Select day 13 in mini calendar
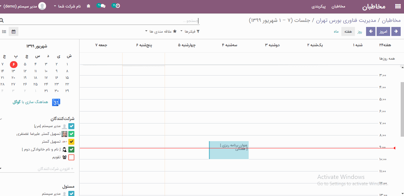Viewport: 404px width, 196px height. click(13, 71)
